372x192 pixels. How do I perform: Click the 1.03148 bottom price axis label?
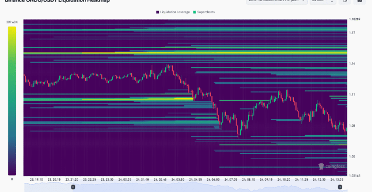[x=354, y=176]
